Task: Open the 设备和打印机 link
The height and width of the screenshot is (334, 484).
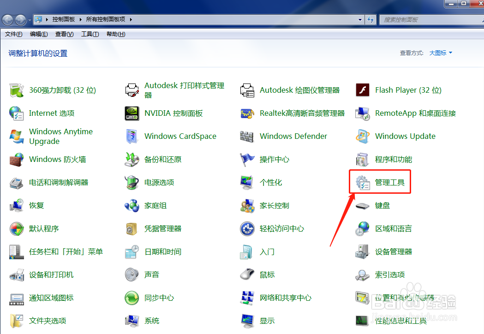Action: coord(51,275)
